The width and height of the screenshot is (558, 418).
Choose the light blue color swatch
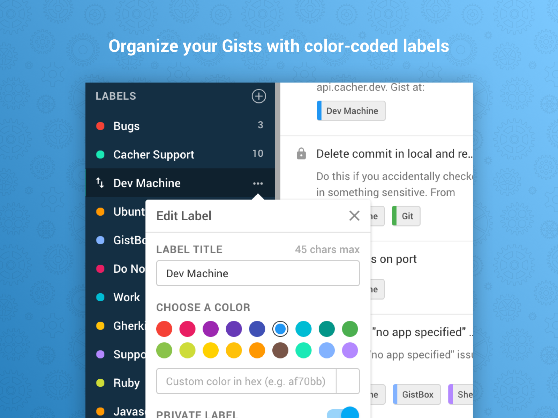(327, 350)
